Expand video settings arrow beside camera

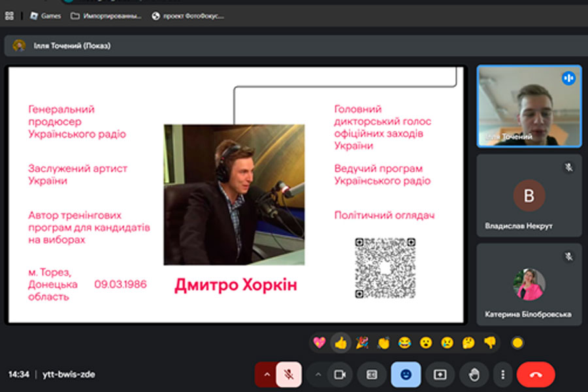(318, 374)
